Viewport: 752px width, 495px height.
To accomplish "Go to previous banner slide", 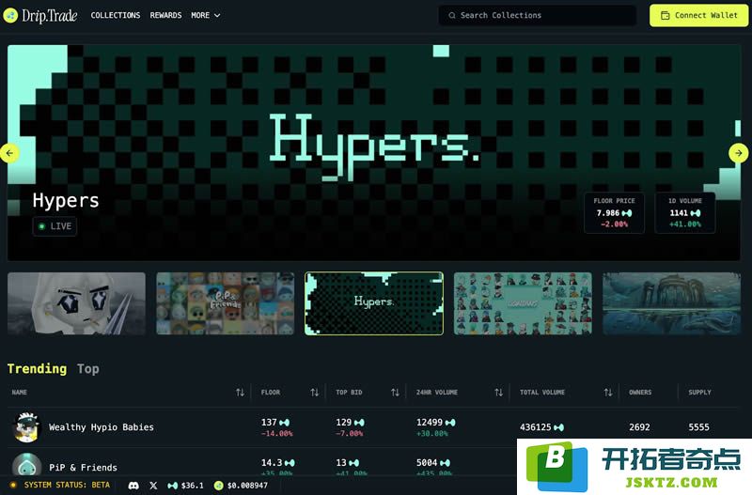I will (9, 153).
